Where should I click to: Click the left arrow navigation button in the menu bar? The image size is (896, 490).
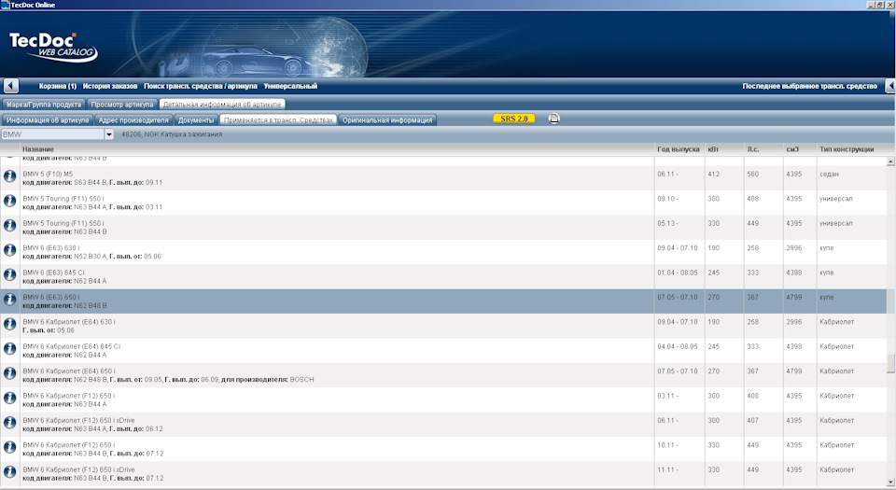coord(10,86)
